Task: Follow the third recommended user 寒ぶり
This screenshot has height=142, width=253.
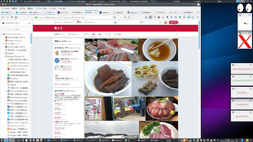Action: click(x=66, y=69)
